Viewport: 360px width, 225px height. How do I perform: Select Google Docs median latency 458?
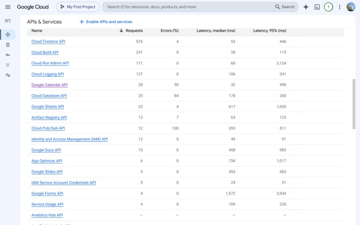tap(232, 150)
